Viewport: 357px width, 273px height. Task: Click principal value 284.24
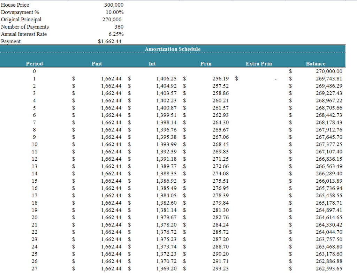(221, 225)
